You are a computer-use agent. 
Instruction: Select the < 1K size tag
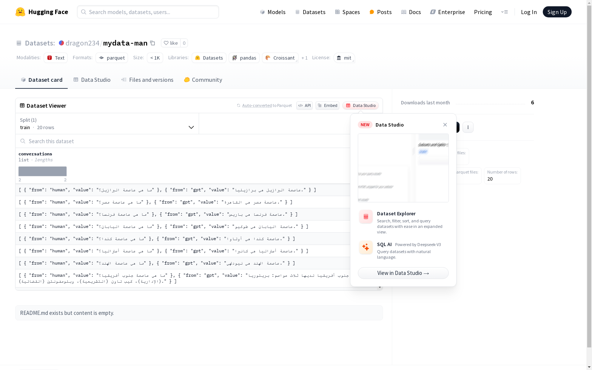point(155,58)
